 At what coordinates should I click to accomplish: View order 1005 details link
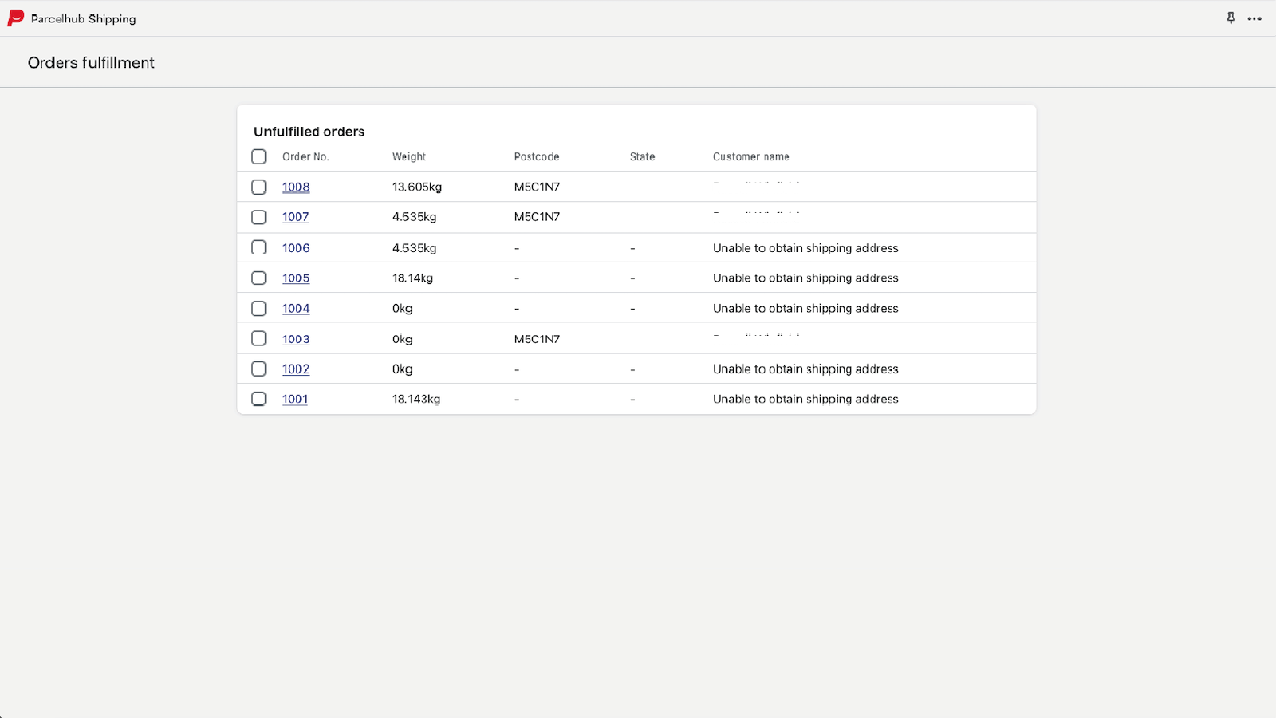(x=296, y=278)
